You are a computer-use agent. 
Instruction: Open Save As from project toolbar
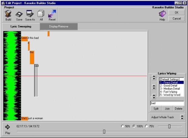pyautogui.click(x=30, y=14)
